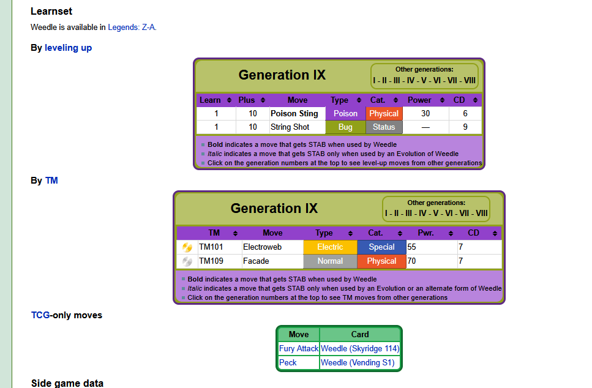Click the 'Side game data' heading
Screen dimensions: 592x388
67,383
